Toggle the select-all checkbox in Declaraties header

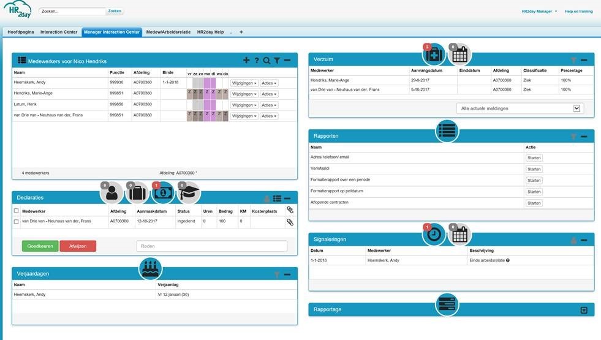17,211
